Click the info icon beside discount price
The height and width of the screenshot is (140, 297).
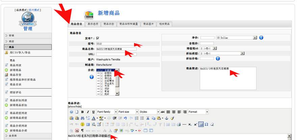(218, 59)
